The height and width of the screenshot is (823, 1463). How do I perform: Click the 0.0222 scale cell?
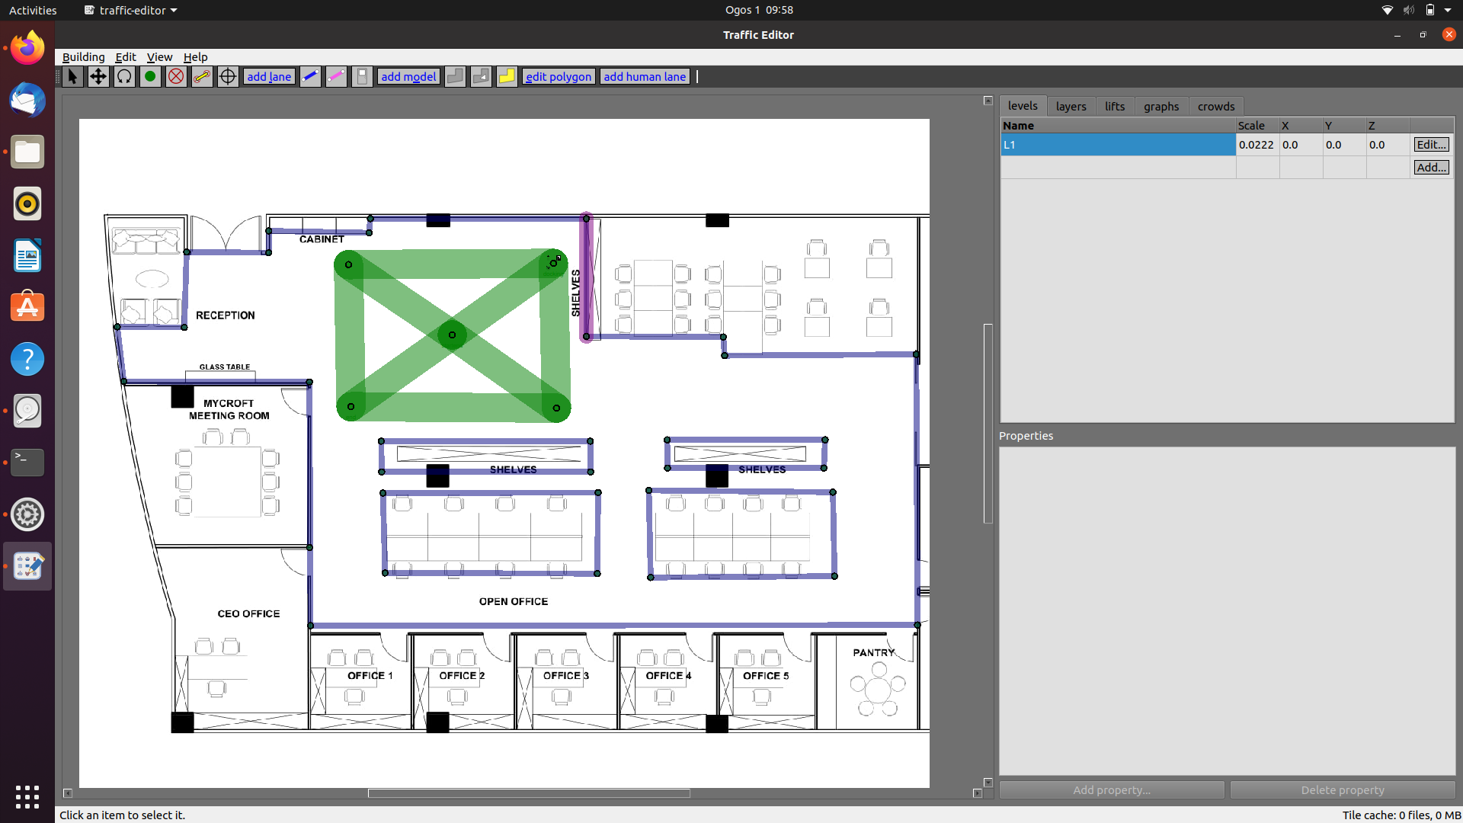1257,145
